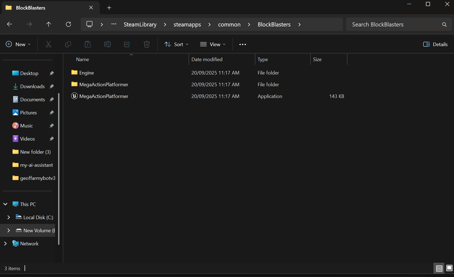Click BlockBlasters breadcrumb segment

pyautogui.click(x=274, y=24)
